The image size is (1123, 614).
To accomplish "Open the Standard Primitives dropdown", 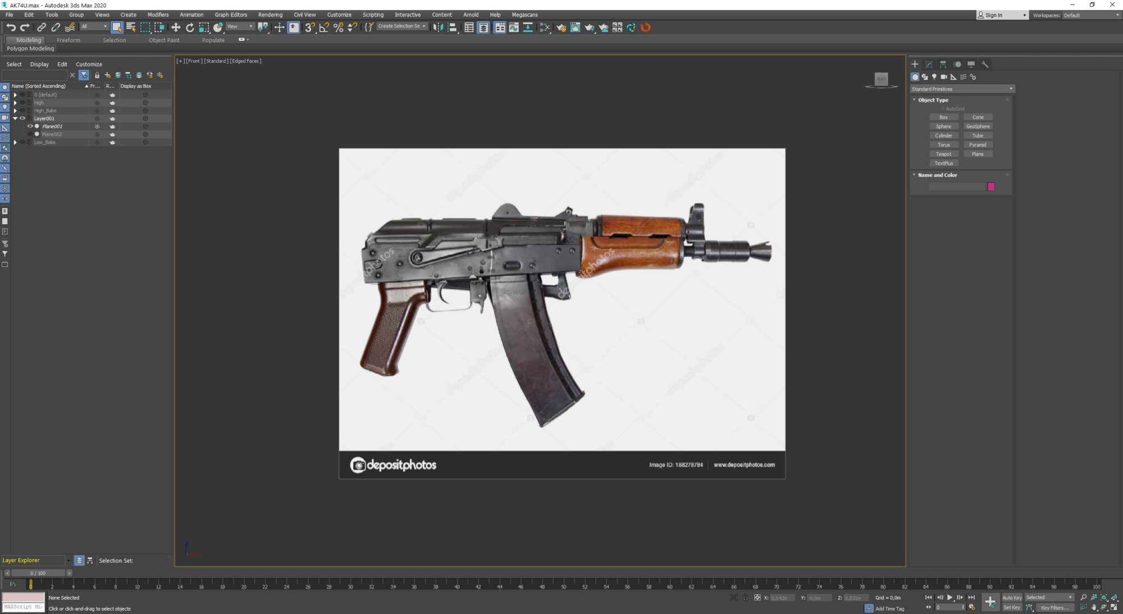I will pos(961,89).
